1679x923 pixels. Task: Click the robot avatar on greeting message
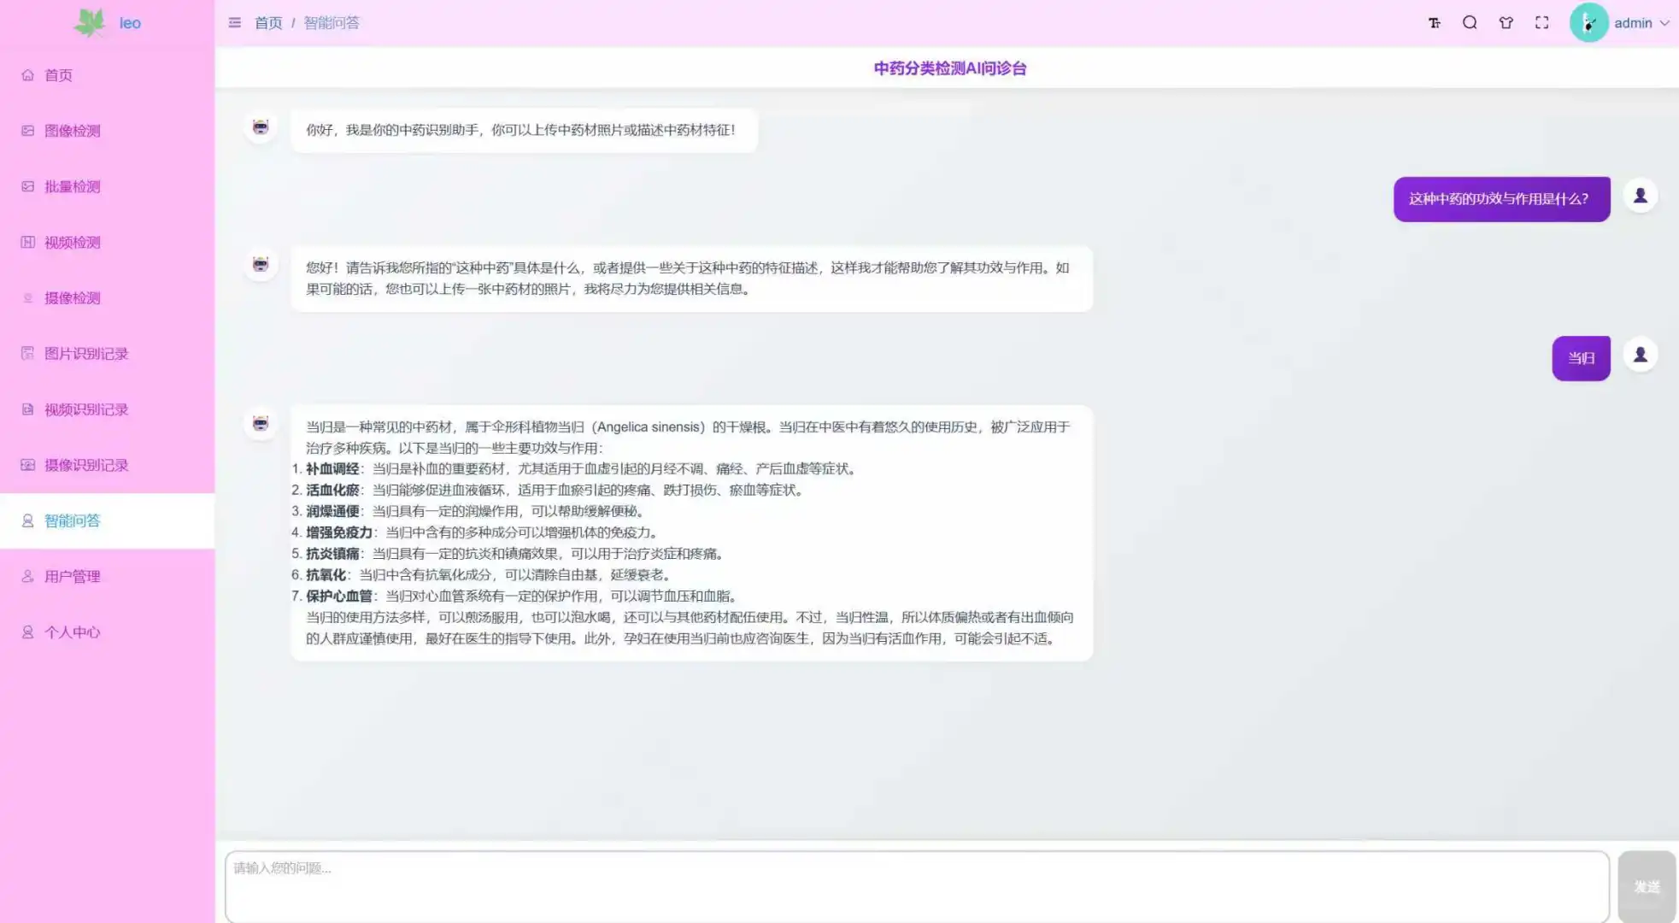(x=260, y=126)
